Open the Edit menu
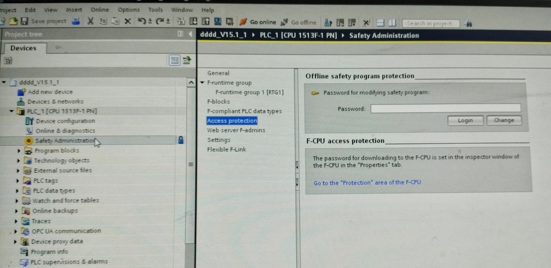 click(30, 9)
